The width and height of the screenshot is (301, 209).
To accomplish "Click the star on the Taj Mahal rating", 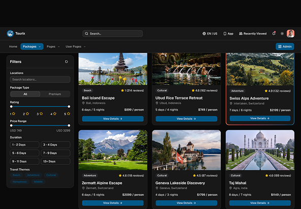I will (x=266, y=176).
